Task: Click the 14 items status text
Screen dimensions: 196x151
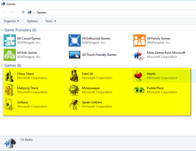Action: coord(26,140)
